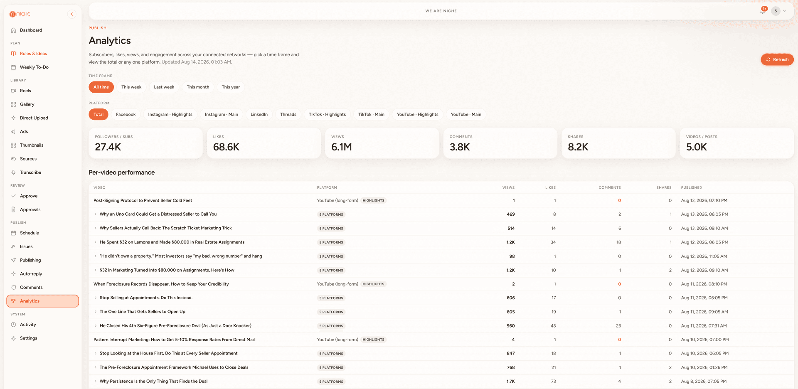Filter platform by Facebook
This screenshot has width=798, height=389.
[x=126, y=115]
